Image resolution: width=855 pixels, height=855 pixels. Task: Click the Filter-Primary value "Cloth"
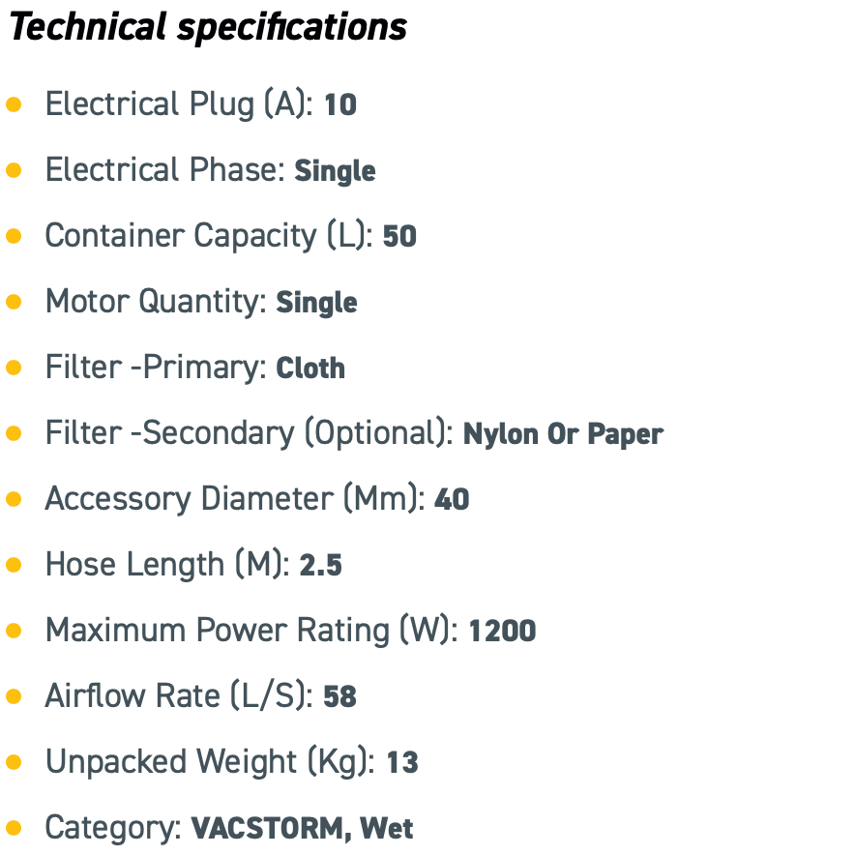pos(310,369)
